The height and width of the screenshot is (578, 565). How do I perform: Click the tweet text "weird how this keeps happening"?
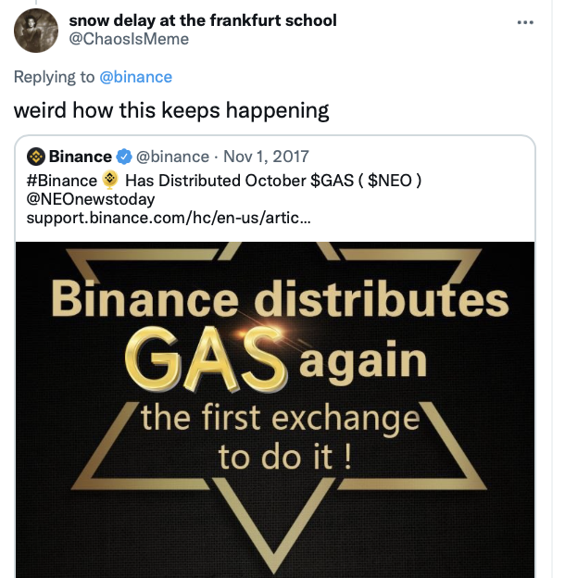click(x=171, y=109)
